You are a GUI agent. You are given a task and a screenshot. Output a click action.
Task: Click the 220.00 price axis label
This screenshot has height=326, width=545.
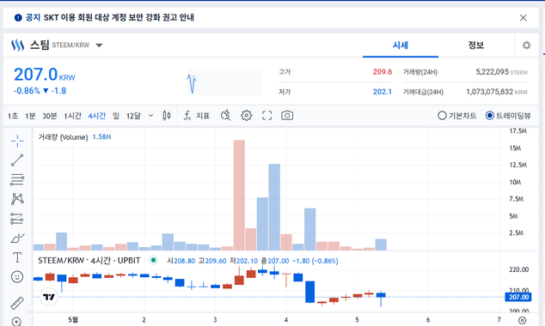518,269
